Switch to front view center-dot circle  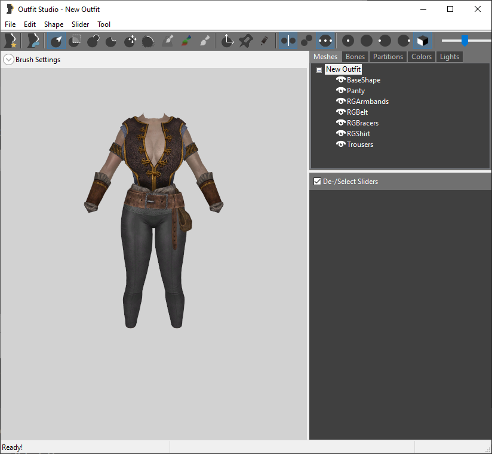[x=348, y=41]
